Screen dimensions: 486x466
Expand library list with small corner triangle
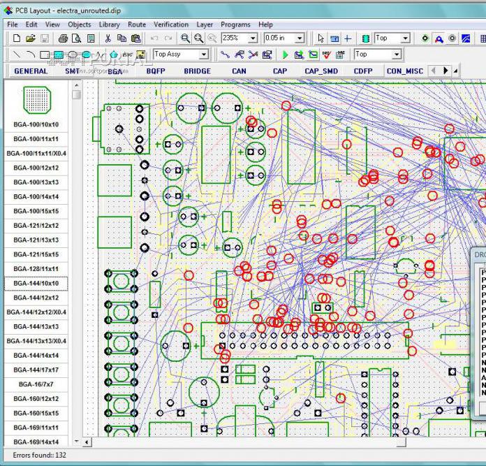coord(455,71)
